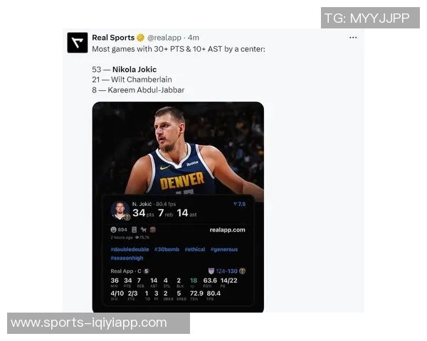The width and height of the screenshot is (427, 341).
Task: Click the gold verified badge
Action: click(x=140, y=38)
